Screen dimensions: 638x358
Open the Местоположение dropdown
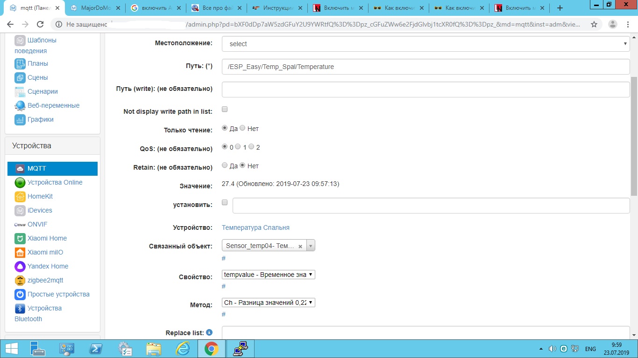pos(426,44)
